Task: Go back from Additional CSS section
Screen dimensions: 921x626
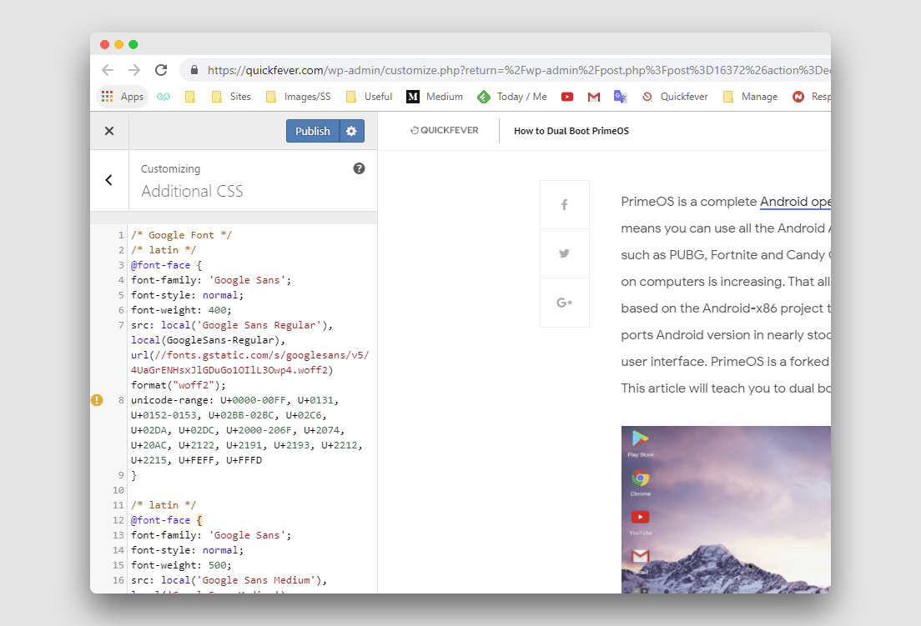Action: pos(108,180)
